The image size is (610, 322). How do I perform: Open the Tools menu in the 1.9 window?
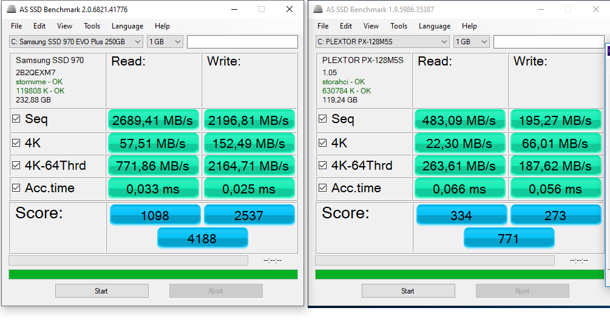(x=399, y=26)
